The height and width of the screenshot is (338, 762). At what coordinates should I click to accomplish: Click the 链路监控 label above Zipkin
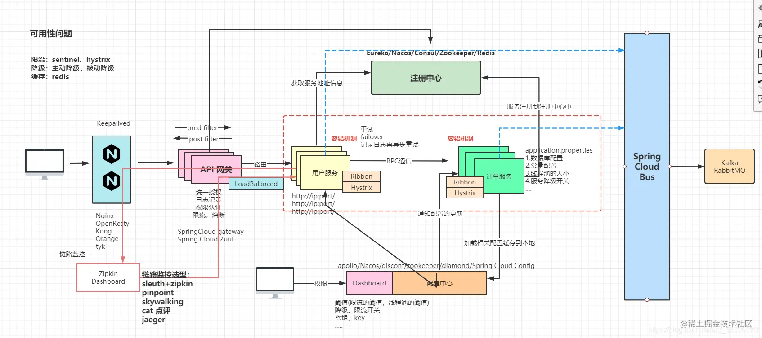(x=72, y=254)
